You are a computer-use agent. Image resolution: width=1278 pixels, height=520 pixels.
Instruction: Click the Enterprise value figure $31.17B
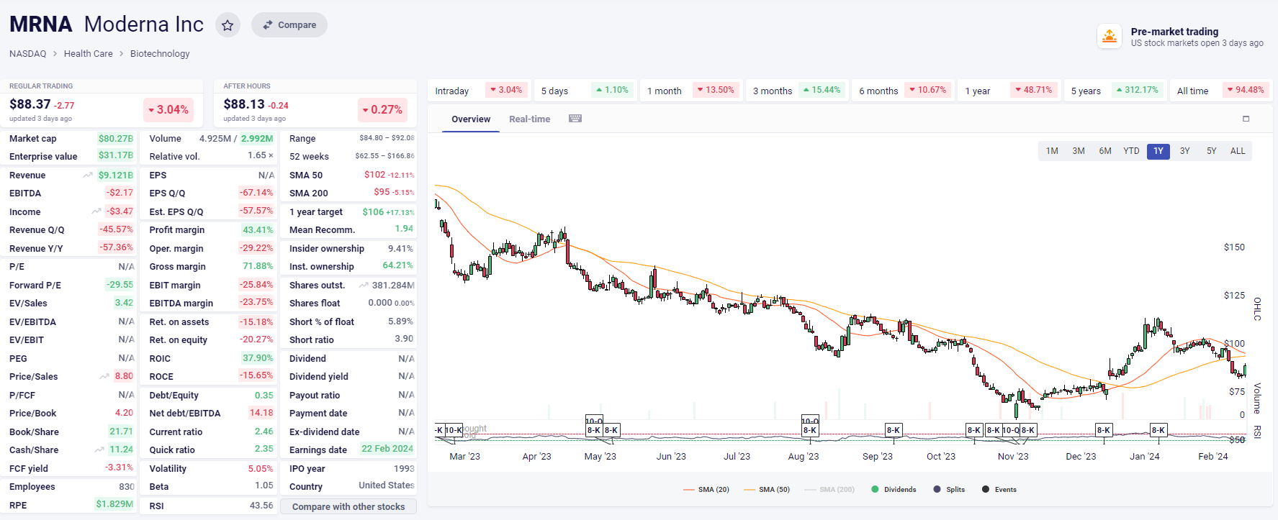pyautogui.click(x=116, y=155)
